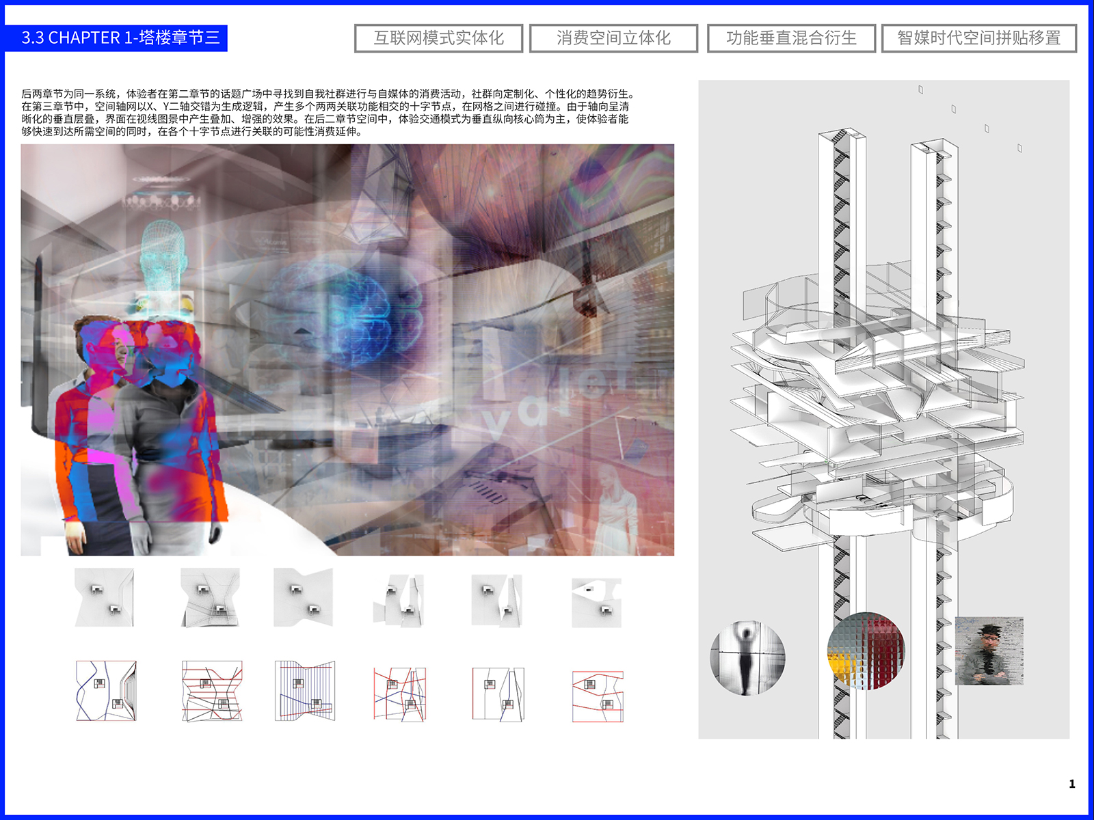Image resolution: width=1094 pixels, height=820 pixels.
Task: Select the 互联网模式实体化 header box
Action: (x=439, y=38)
